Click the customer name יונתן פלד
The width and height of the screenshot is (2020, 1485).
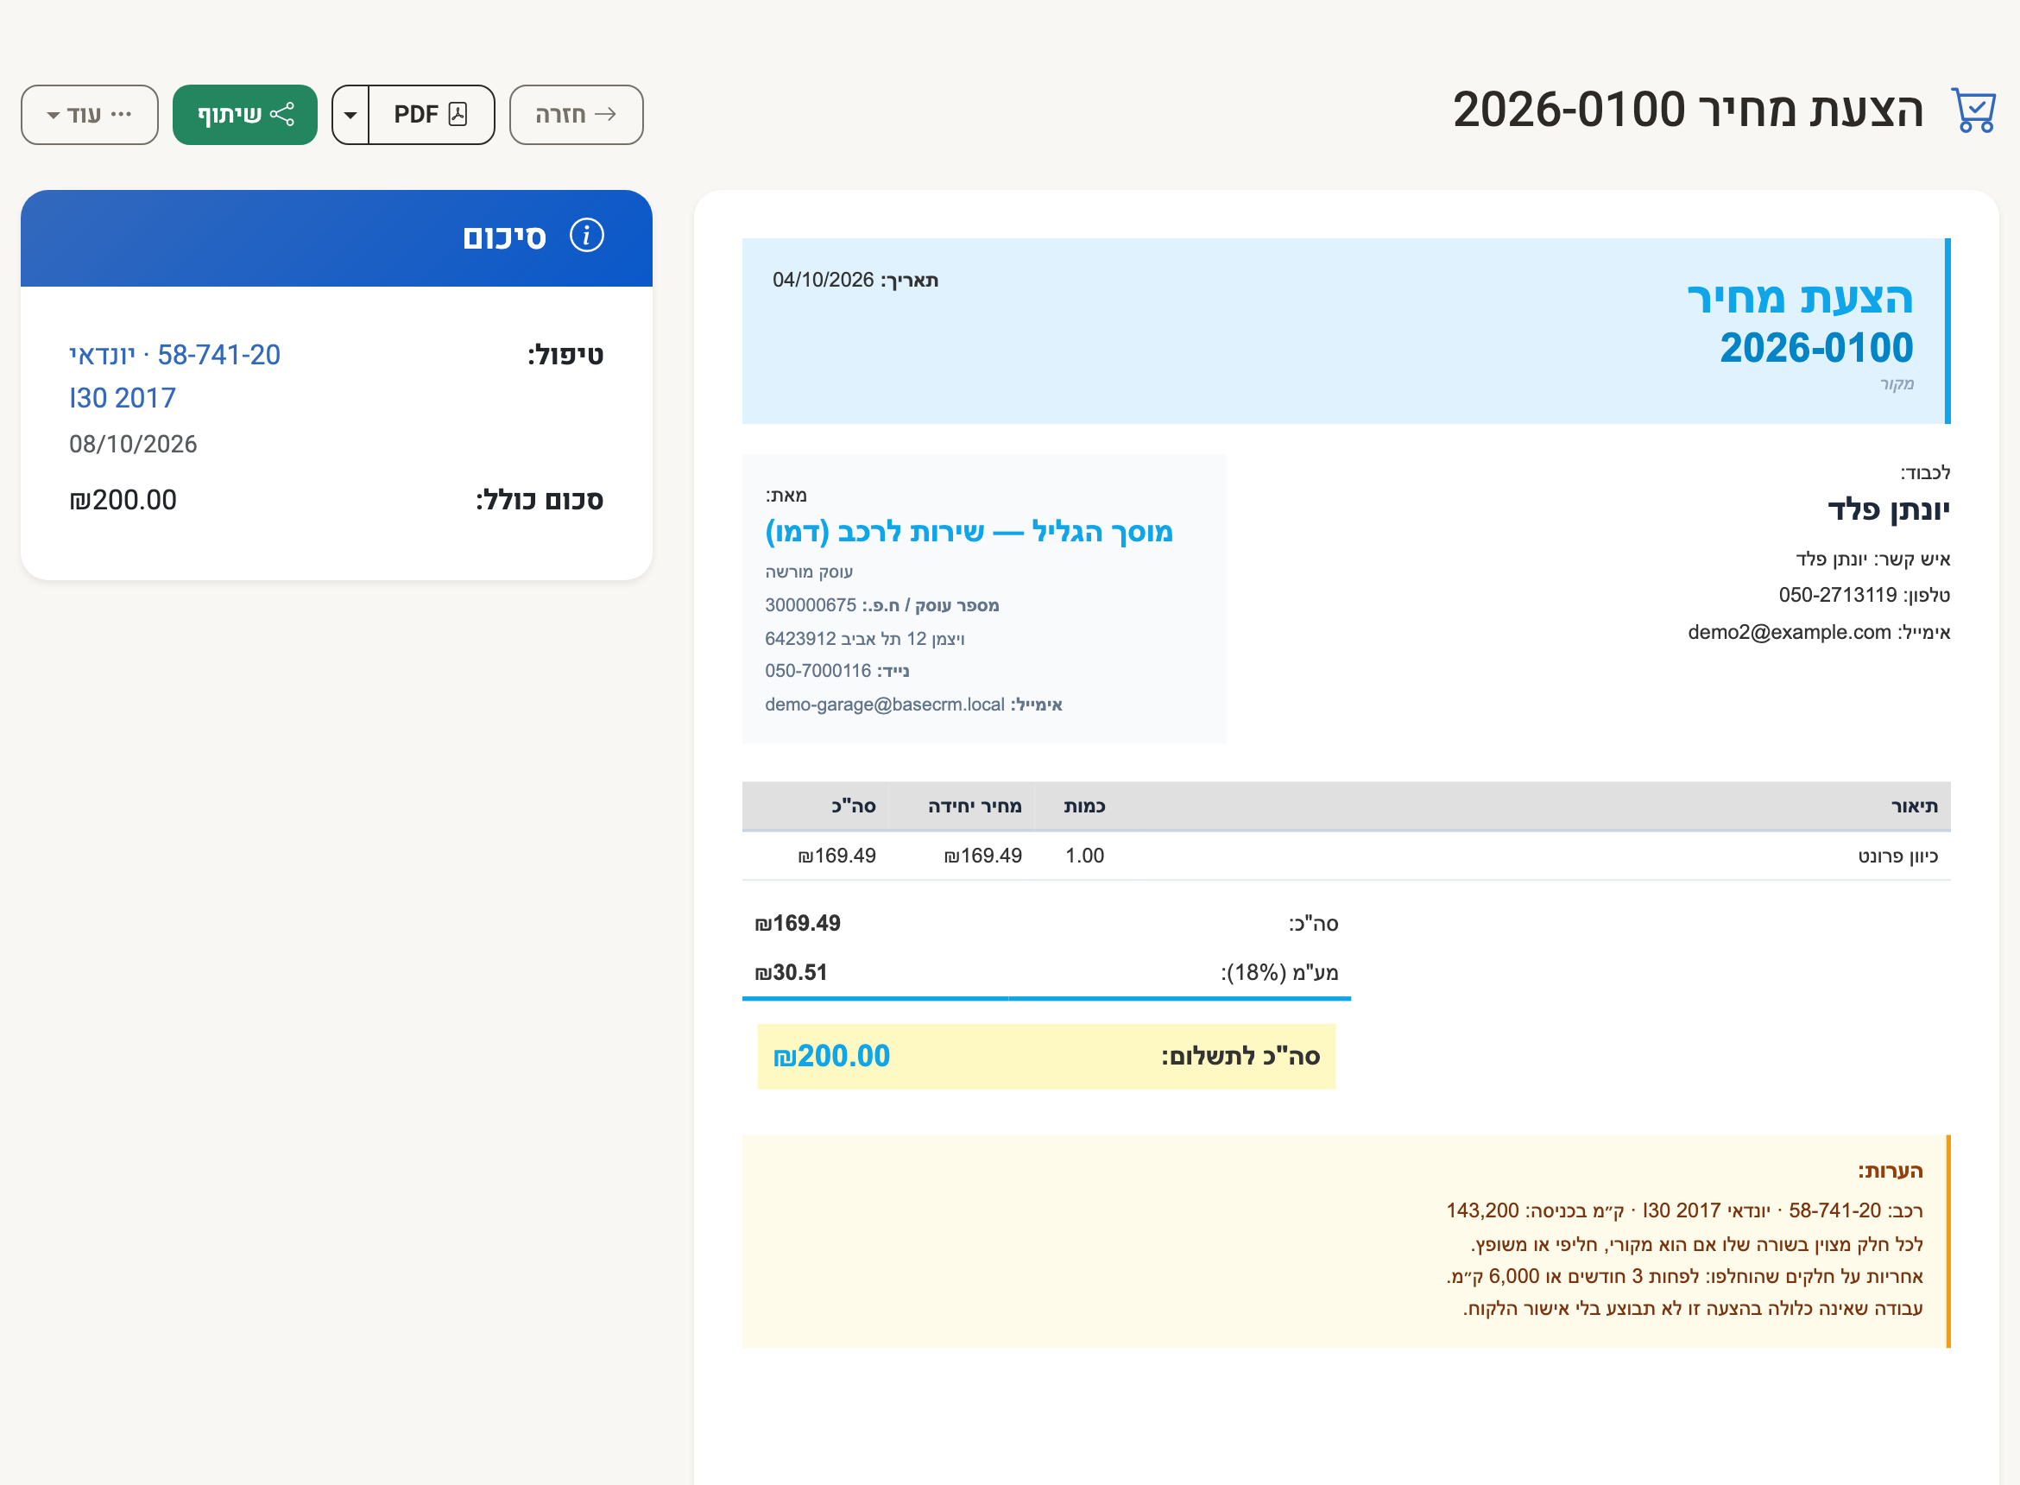[x=1888, y=509]
